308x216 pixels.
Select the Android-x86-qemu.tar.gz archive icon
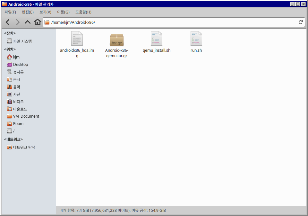click(x=117, y=40)
